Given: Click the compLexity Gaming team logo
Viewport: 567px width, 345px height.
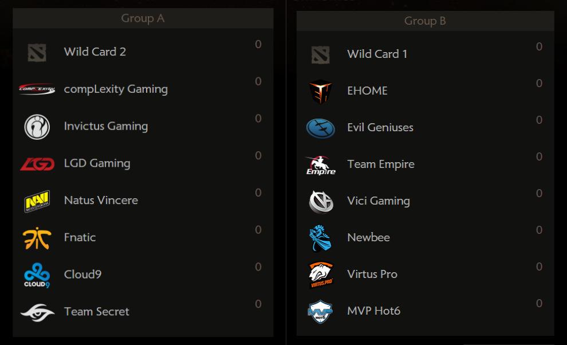Looking at the screenshot, I should pyautogui.click(x=37, y=89).
